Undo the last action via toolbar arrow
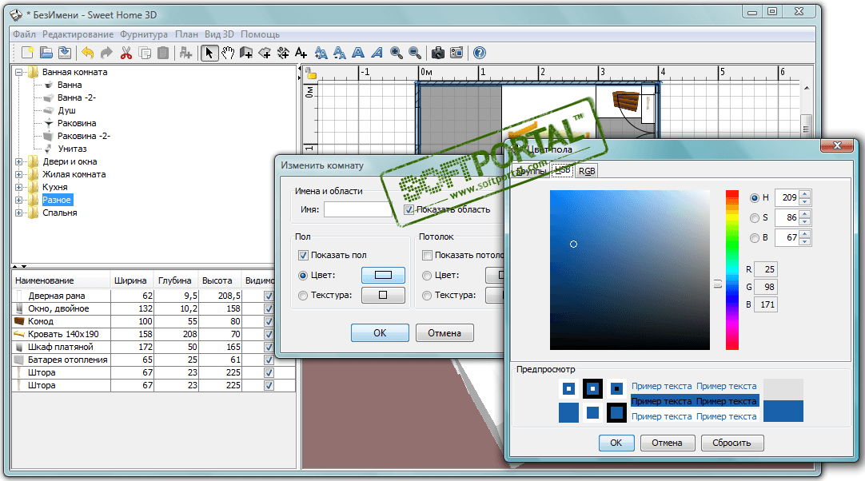 [88, 53]
